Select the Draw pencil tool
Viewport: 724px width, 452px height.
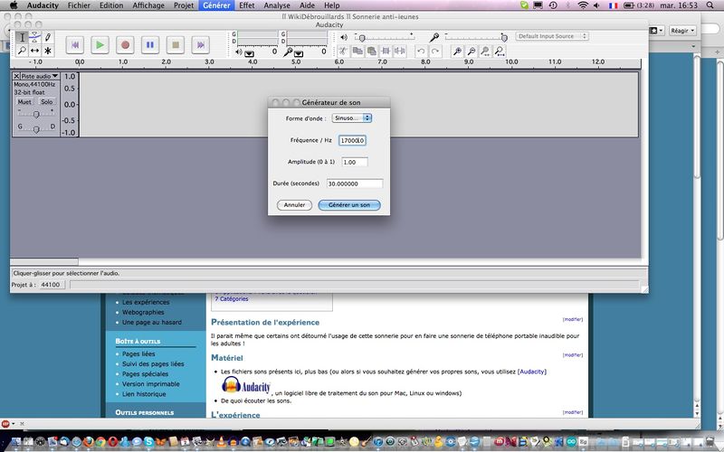pyautogui.click(x=47, y=37)
